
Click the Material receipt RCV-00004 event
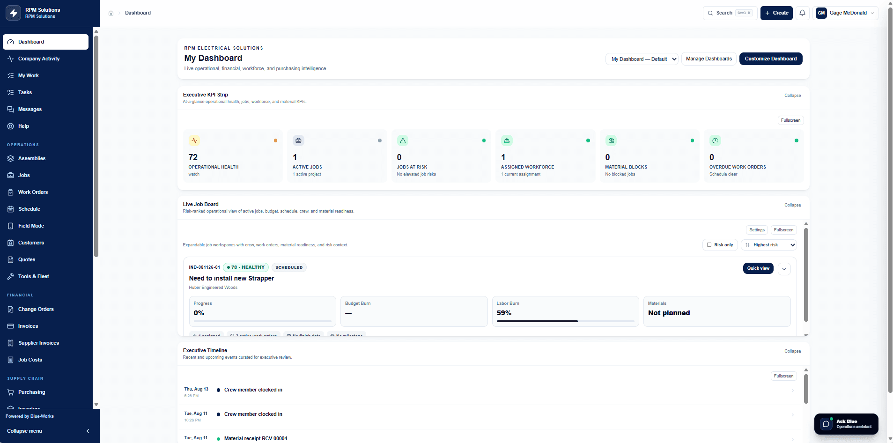[256, 439]
